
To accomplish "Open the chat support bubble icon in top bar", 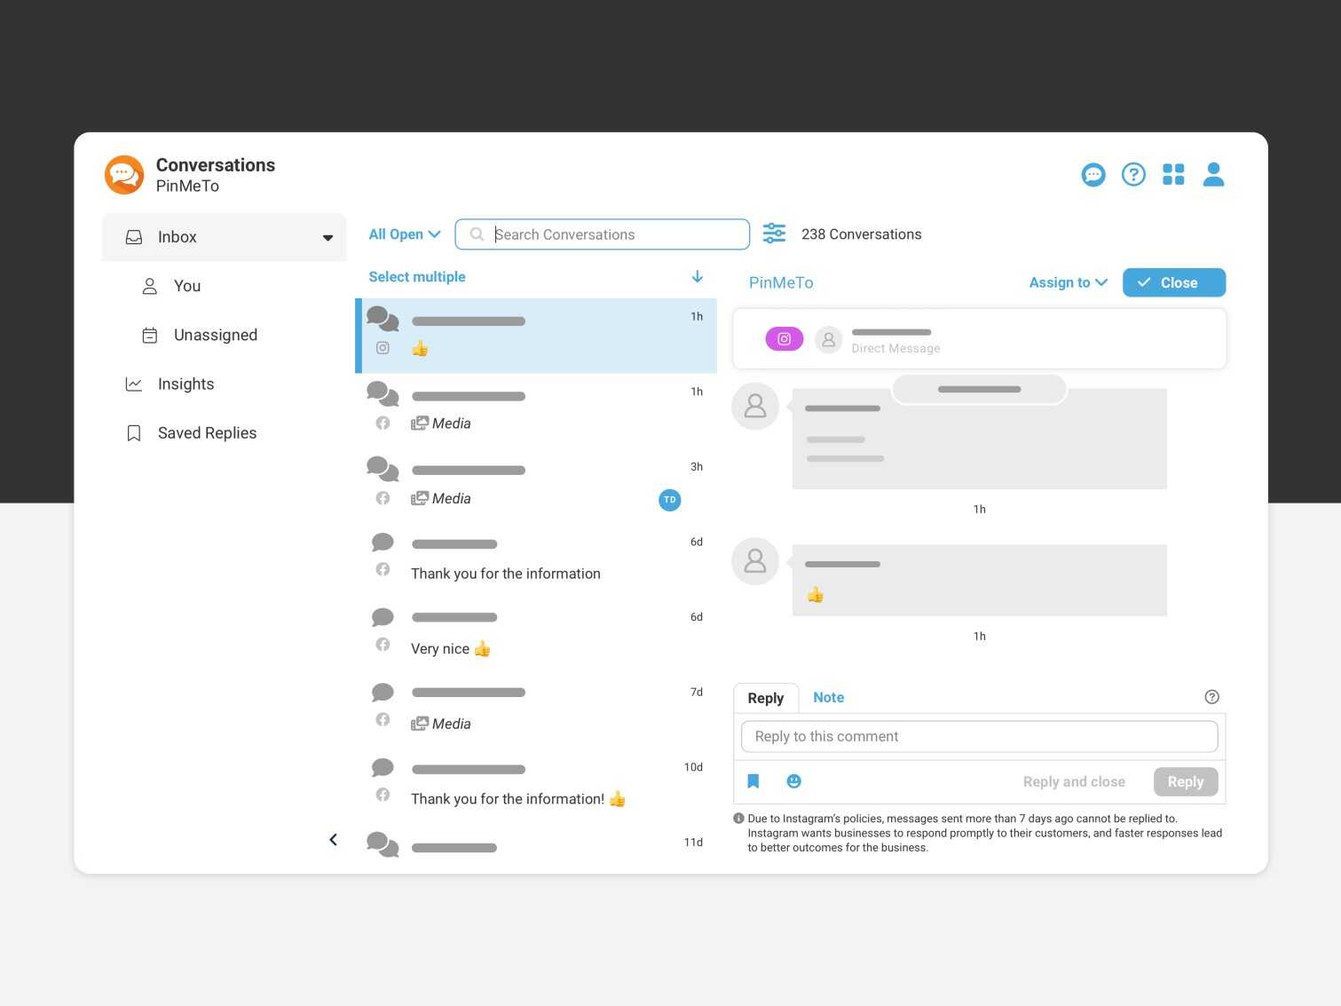I will (1093, 174).
